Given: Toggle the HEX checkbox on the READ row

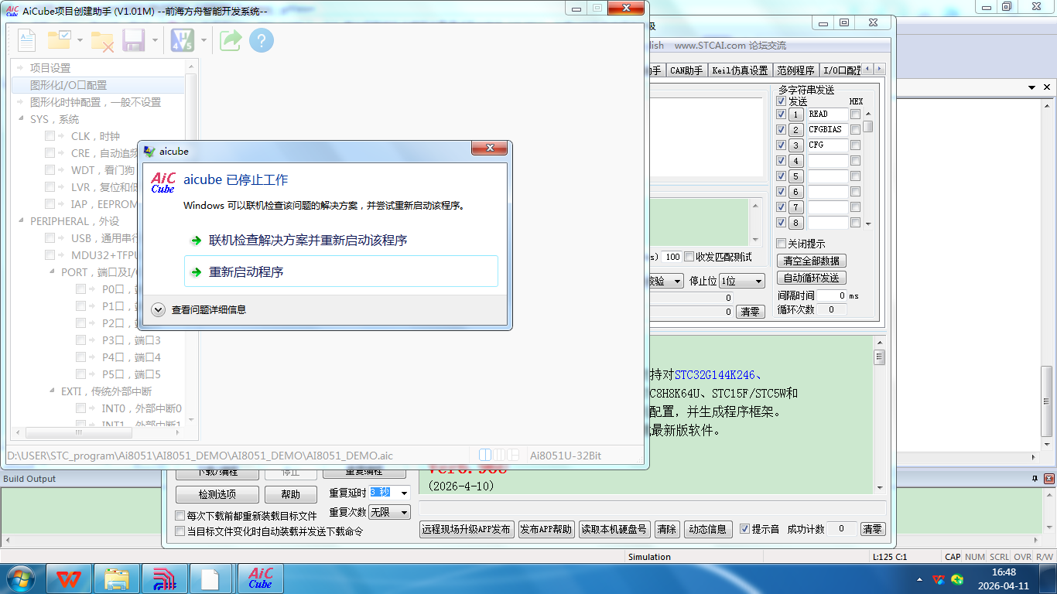Looking at the screenshot, I should tap(855, 114).
